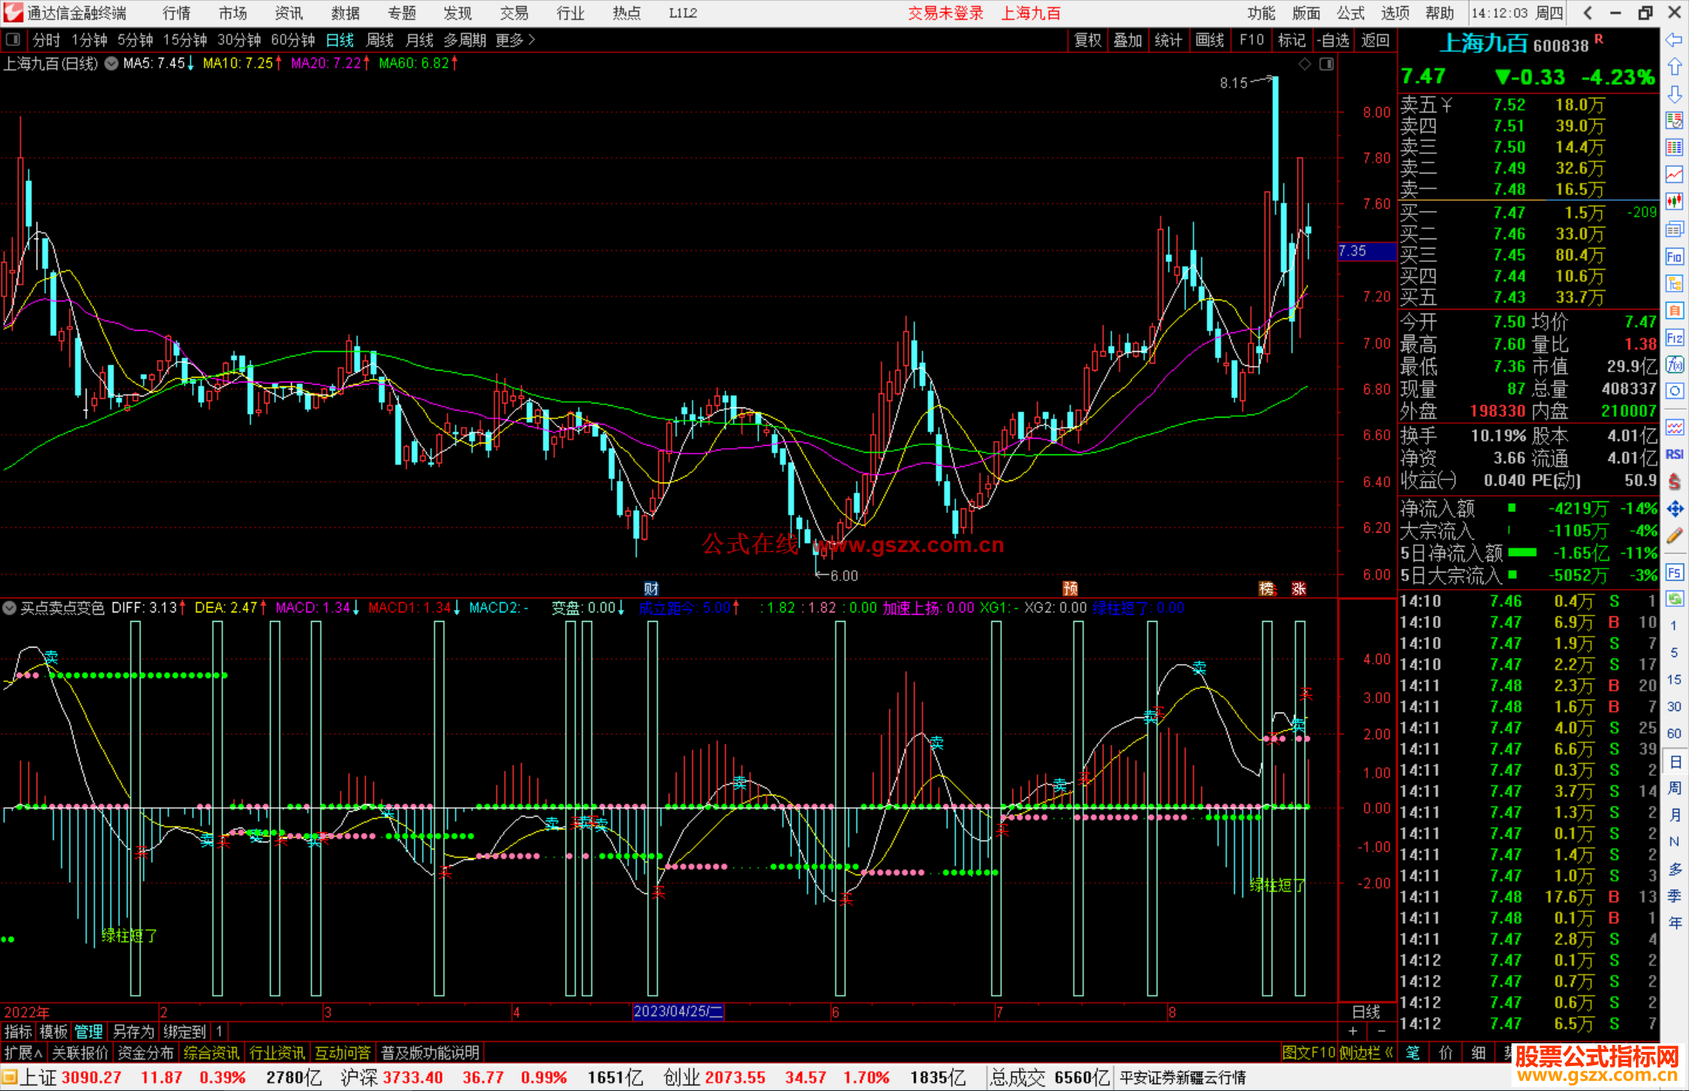Switch to the 周线 period tab

tap(380, 40)
